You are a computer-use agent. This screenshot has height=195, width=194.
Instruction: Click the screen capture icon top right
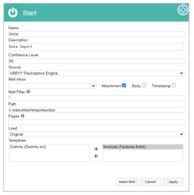coord(183,10)
